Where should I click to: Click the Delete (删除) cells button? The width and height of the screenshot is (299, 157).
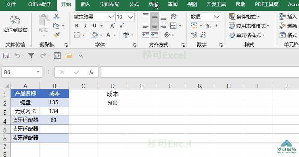[288, 26]
